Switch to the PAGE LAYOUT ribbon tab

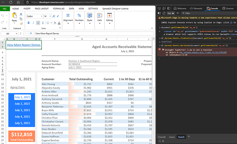click(x=42, y=9)
